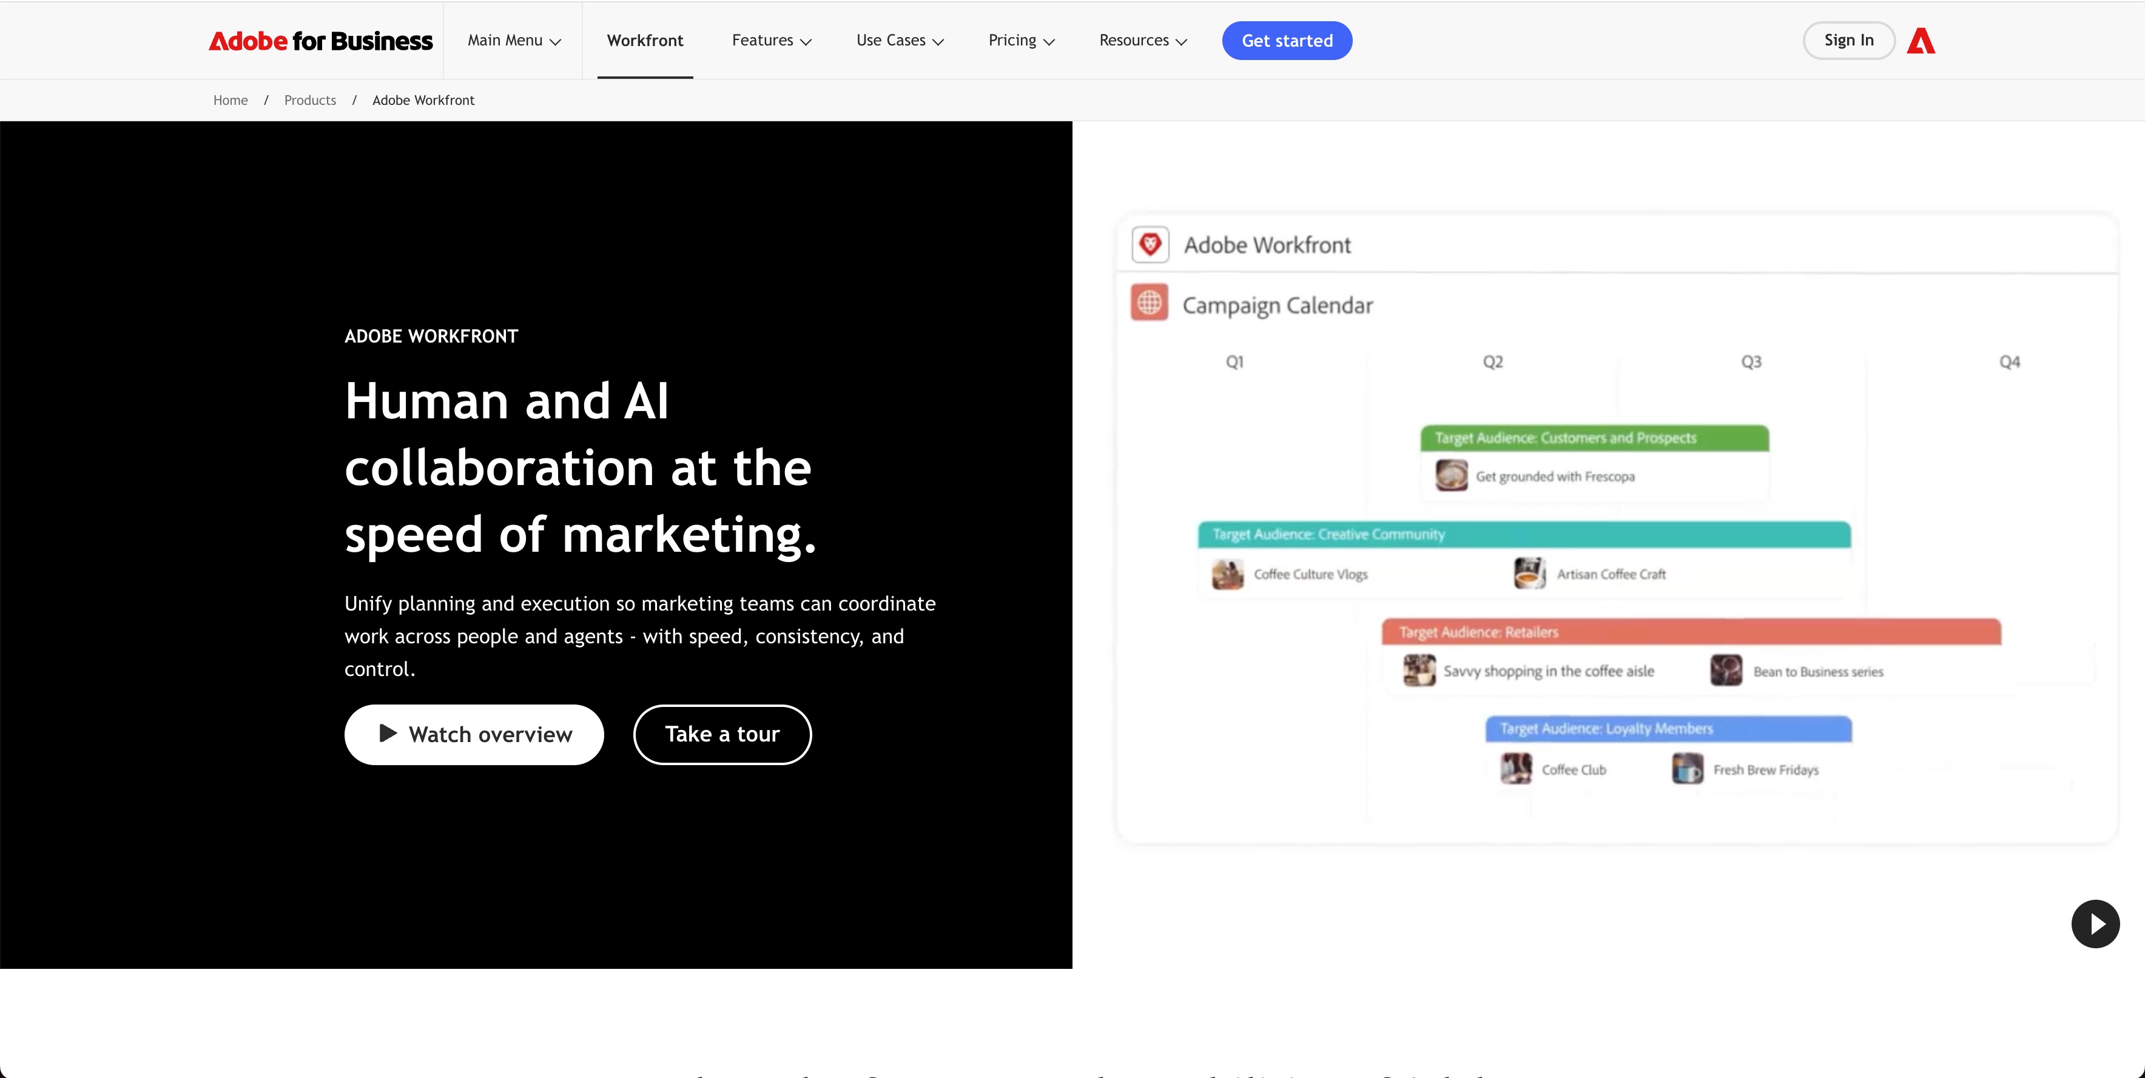This screenshot has width=2145, height=1078.
Task: Click the teal Creative Community audience bar
Action: pos(1524,534)
